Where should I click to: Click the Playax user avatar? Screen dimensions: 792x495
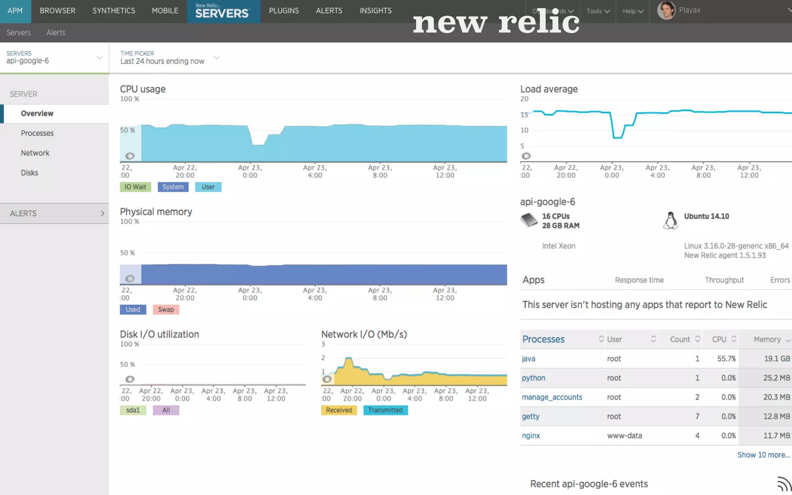tap(666, 10)
